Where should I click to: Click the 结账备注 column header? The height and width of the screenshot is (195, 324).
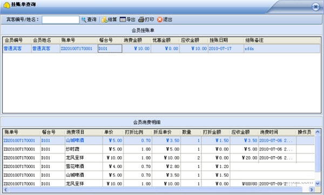pyautogui.click(x=282, y=41)
